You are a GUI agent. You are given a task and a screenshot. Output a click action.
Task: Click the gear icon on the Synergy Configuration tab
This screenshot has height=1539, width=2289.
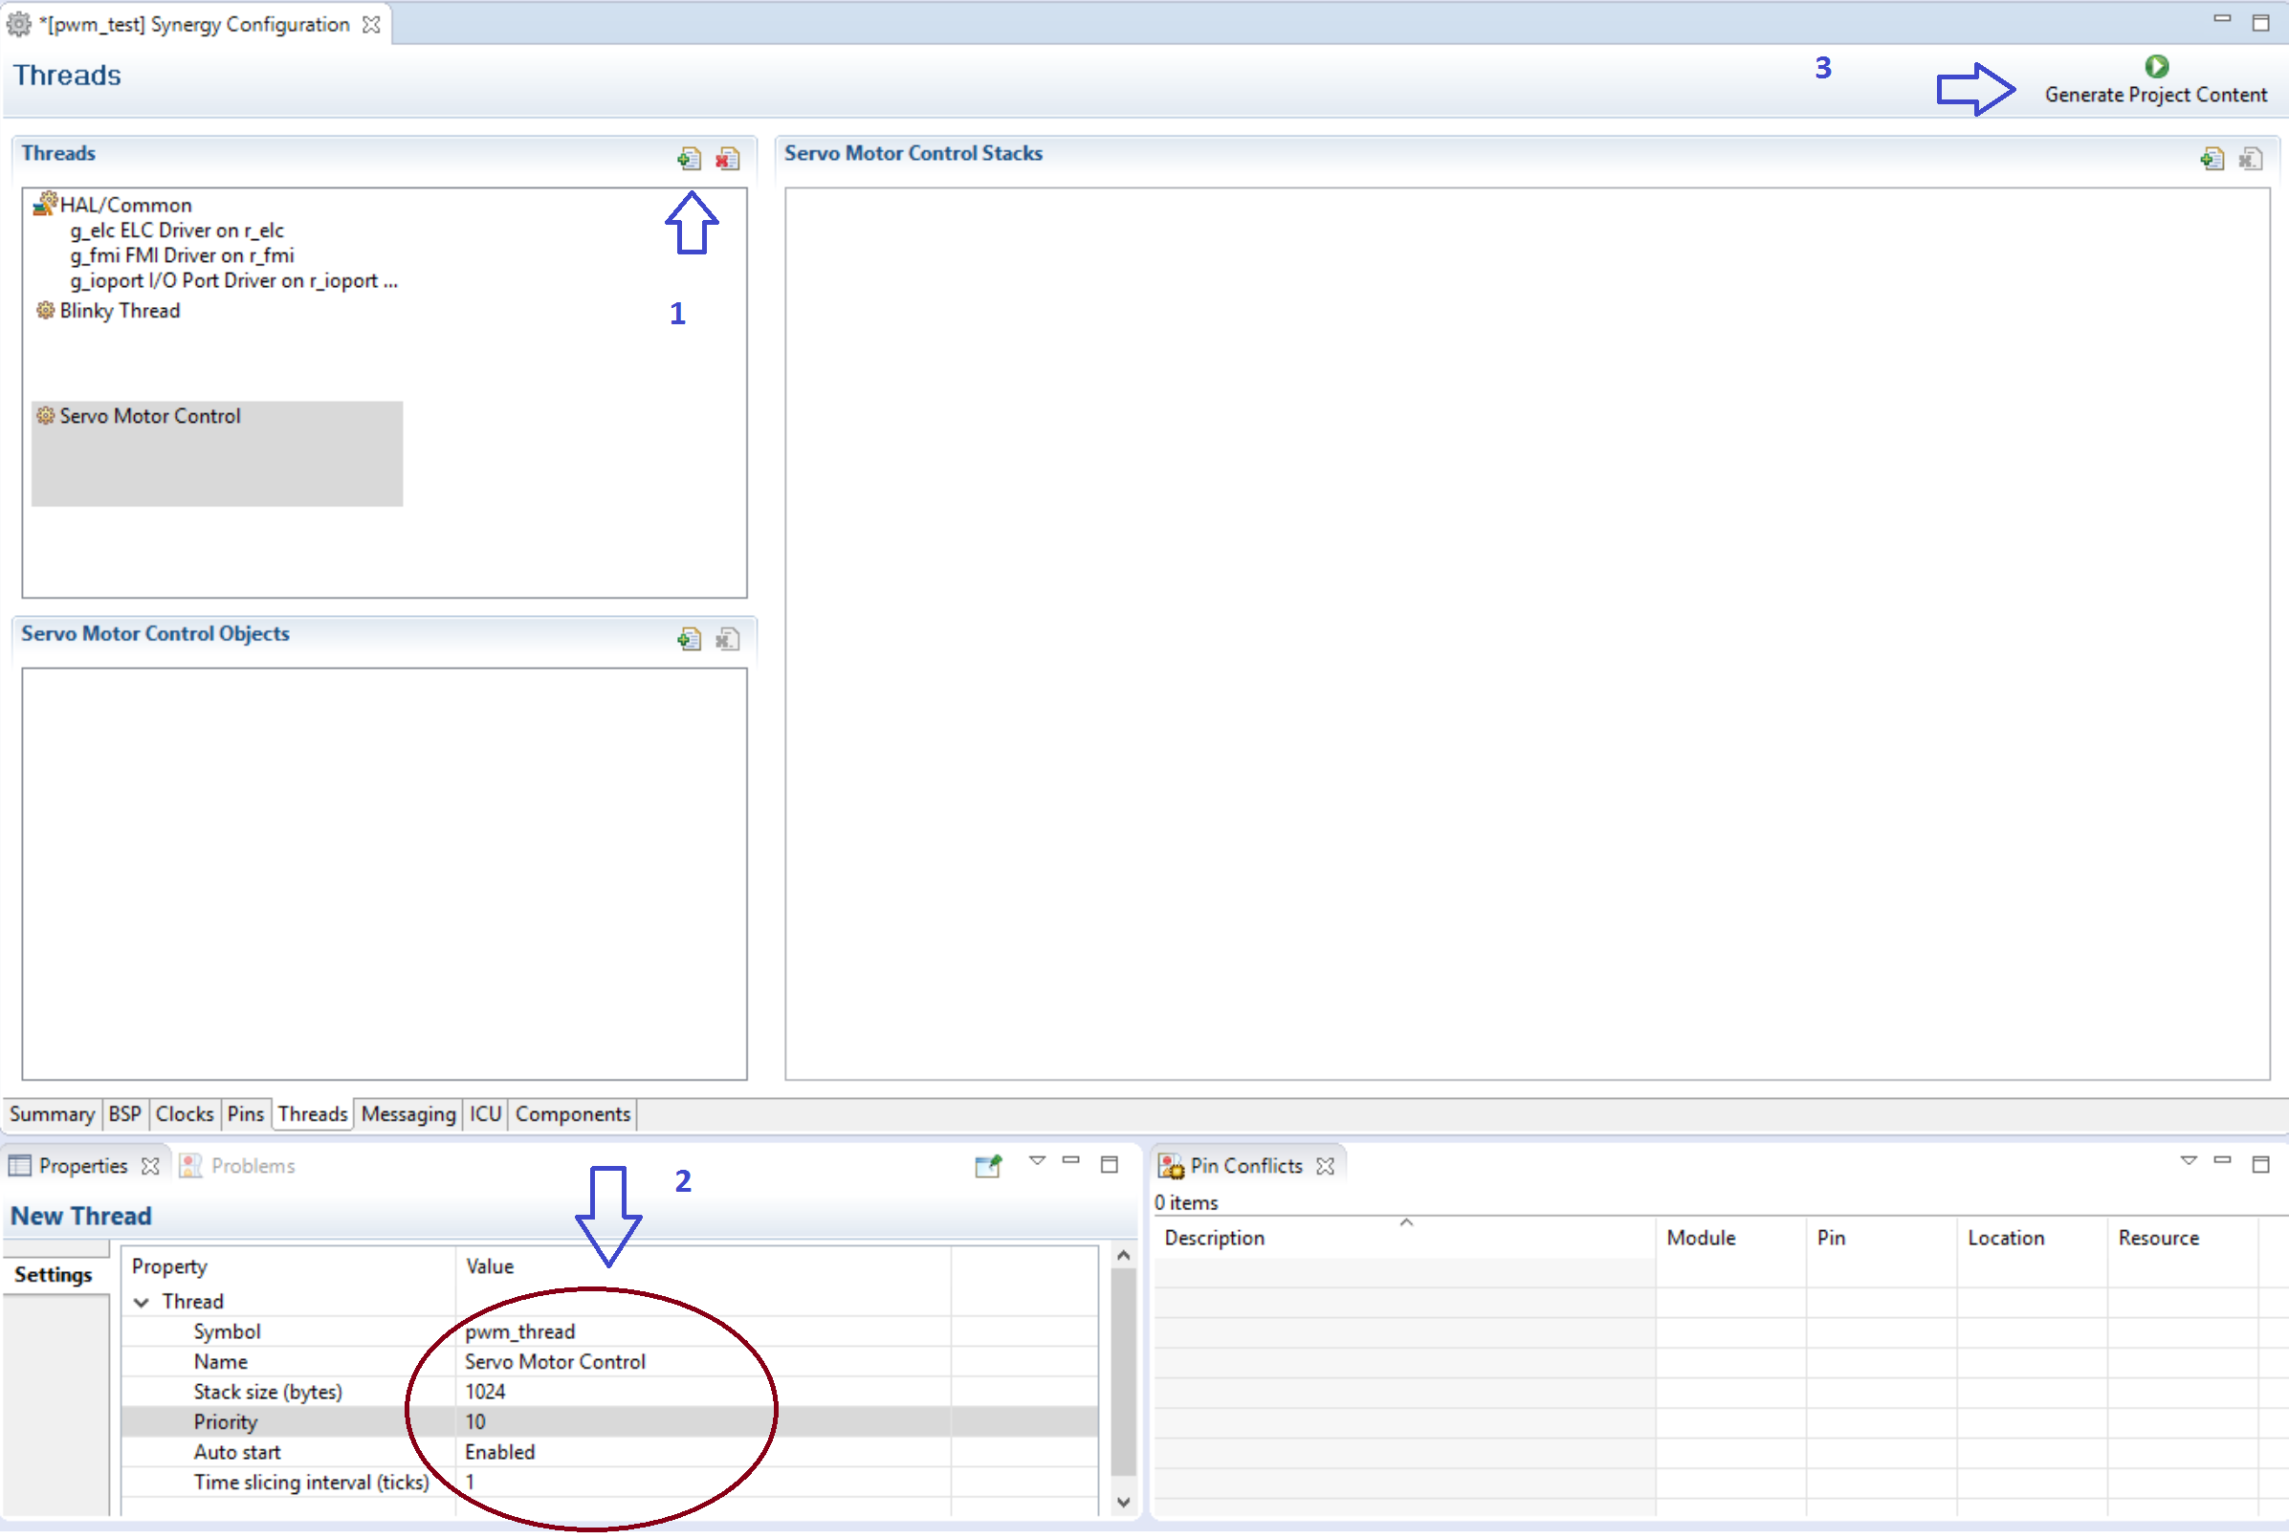[18, 24]
